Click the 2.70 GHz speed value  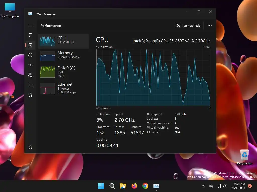tap(124, 120)
